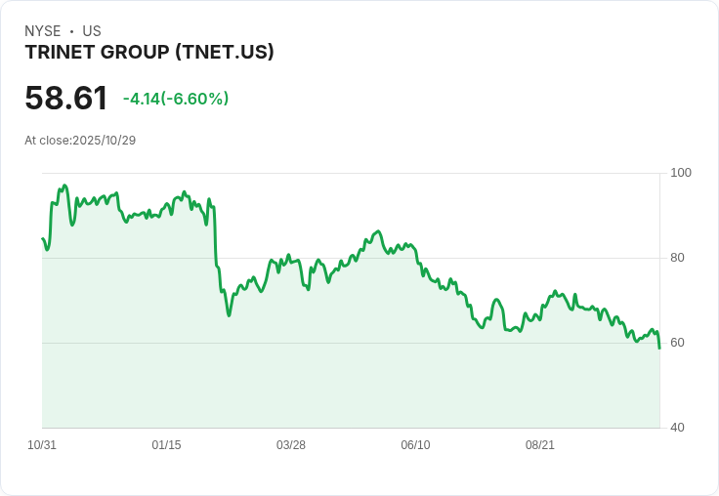Click the 80 y-axis label

coord(677,258)
